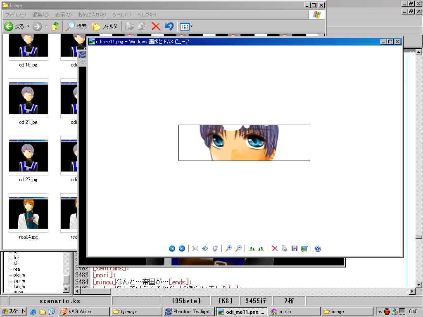Go to previous image in viewer
Screen dimensions: 423x317
[172, 248]
